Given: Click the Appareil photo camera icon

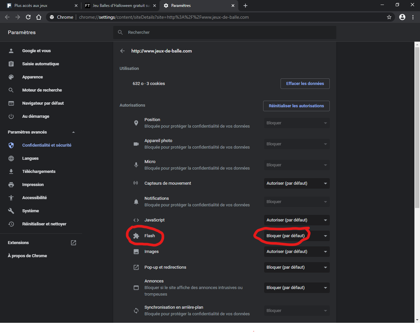Looking at the screenshot, I should (136, 144).
